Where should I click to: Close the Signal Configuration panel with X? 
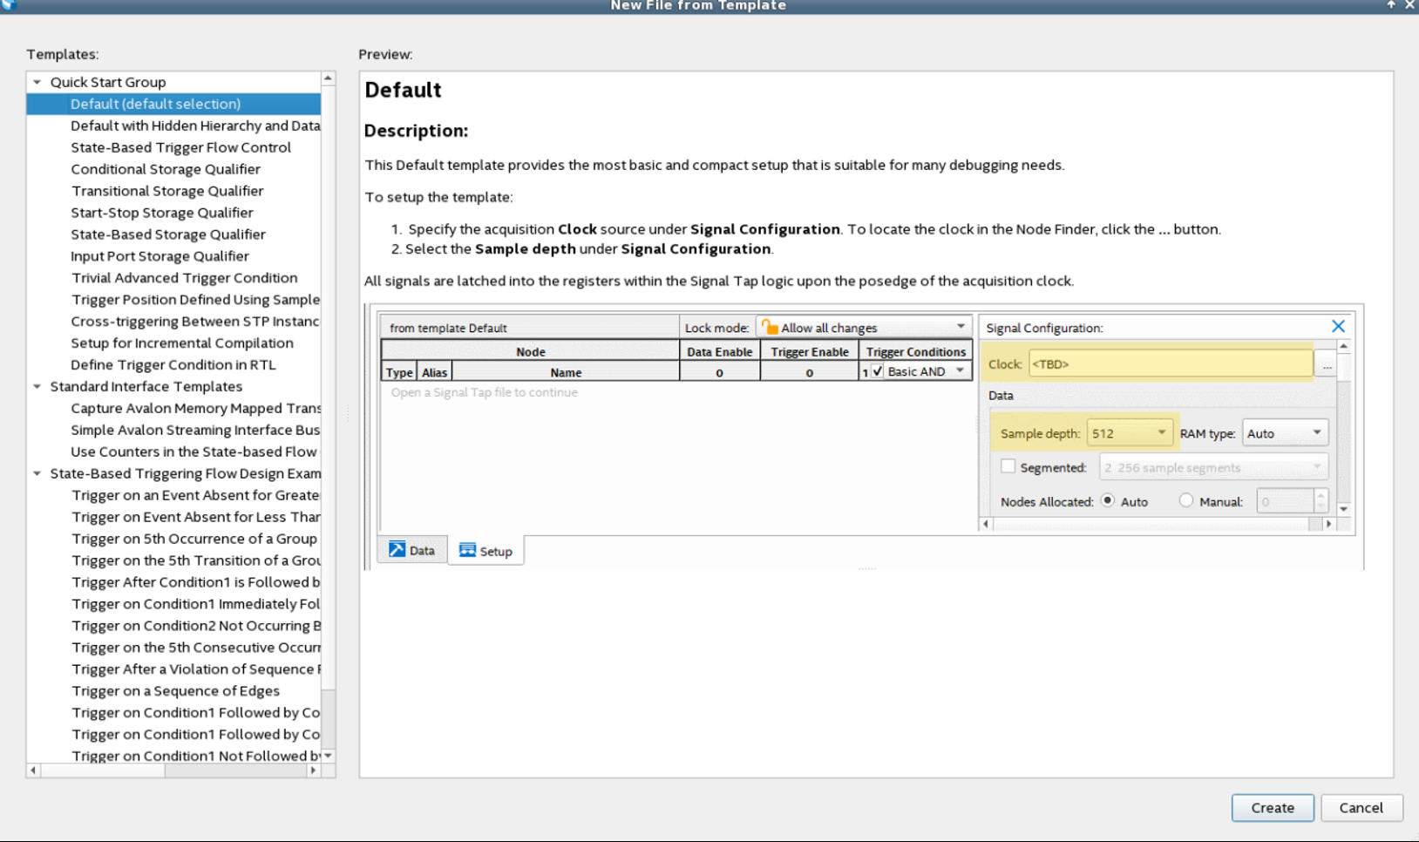pyautogui.click(x=1338, y=326)
